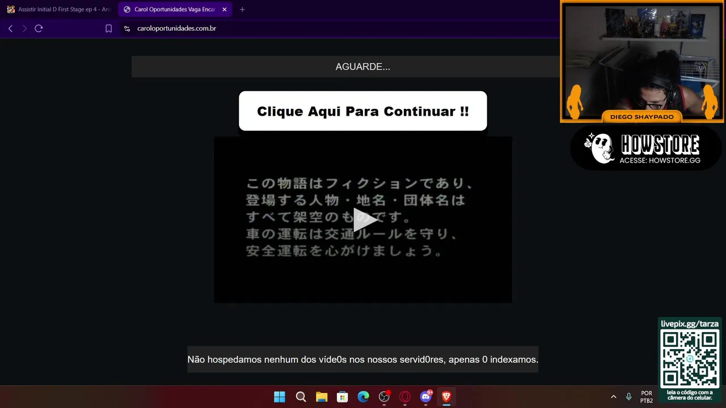726x408 pixels.
Task: Launch Microsoft Store from the taskbar
Action: coord(343,397)
